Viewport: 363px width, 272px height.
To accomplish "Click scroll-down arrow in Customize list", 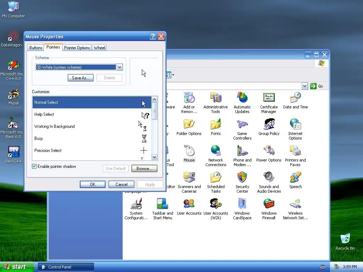I will [x=155, y=157].
